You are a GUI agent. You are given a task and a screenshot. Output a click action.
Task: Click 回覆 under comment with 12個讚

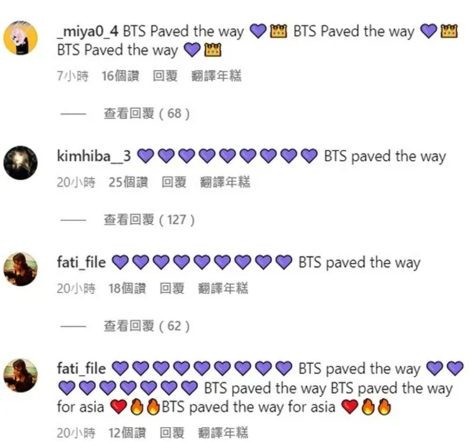pyautogui.click(x=172, y=433)
